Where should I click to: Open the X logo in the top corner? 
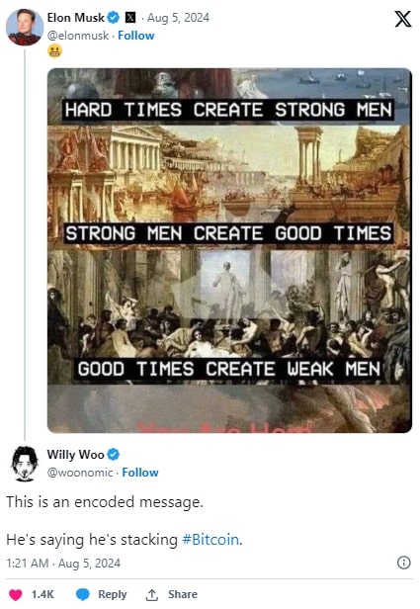pos(403,18)
